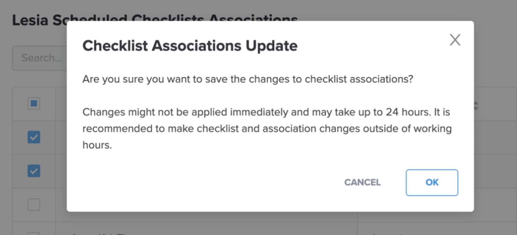The image size is (517, 235).
Task: Select the Checklist Associations Update dialog title
Action: [x=190, y=45]
